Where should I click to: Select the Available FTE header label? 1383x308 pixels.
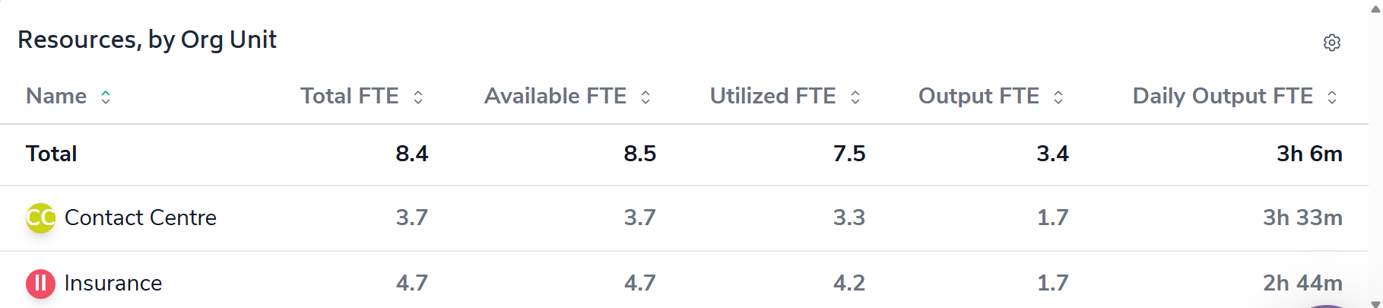click(556, 97)
